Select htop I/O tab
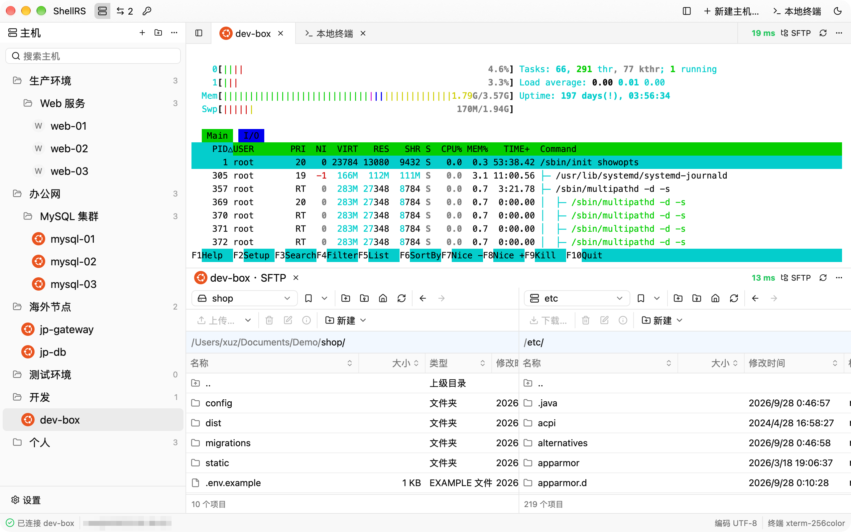This screenshot has height=532, width=851. tap(251, 135)
